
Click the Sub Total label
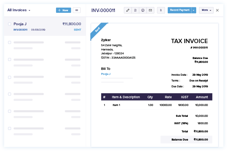tap(182, 116)
